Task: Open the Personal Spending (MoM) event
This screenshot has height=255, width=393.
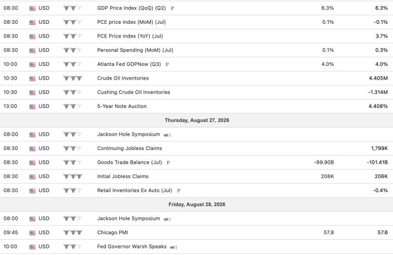Action: (x=135, y=50)
